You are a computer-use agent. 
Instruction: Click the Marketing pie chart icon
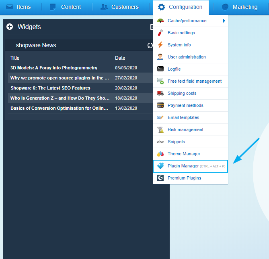pos(225,7)
